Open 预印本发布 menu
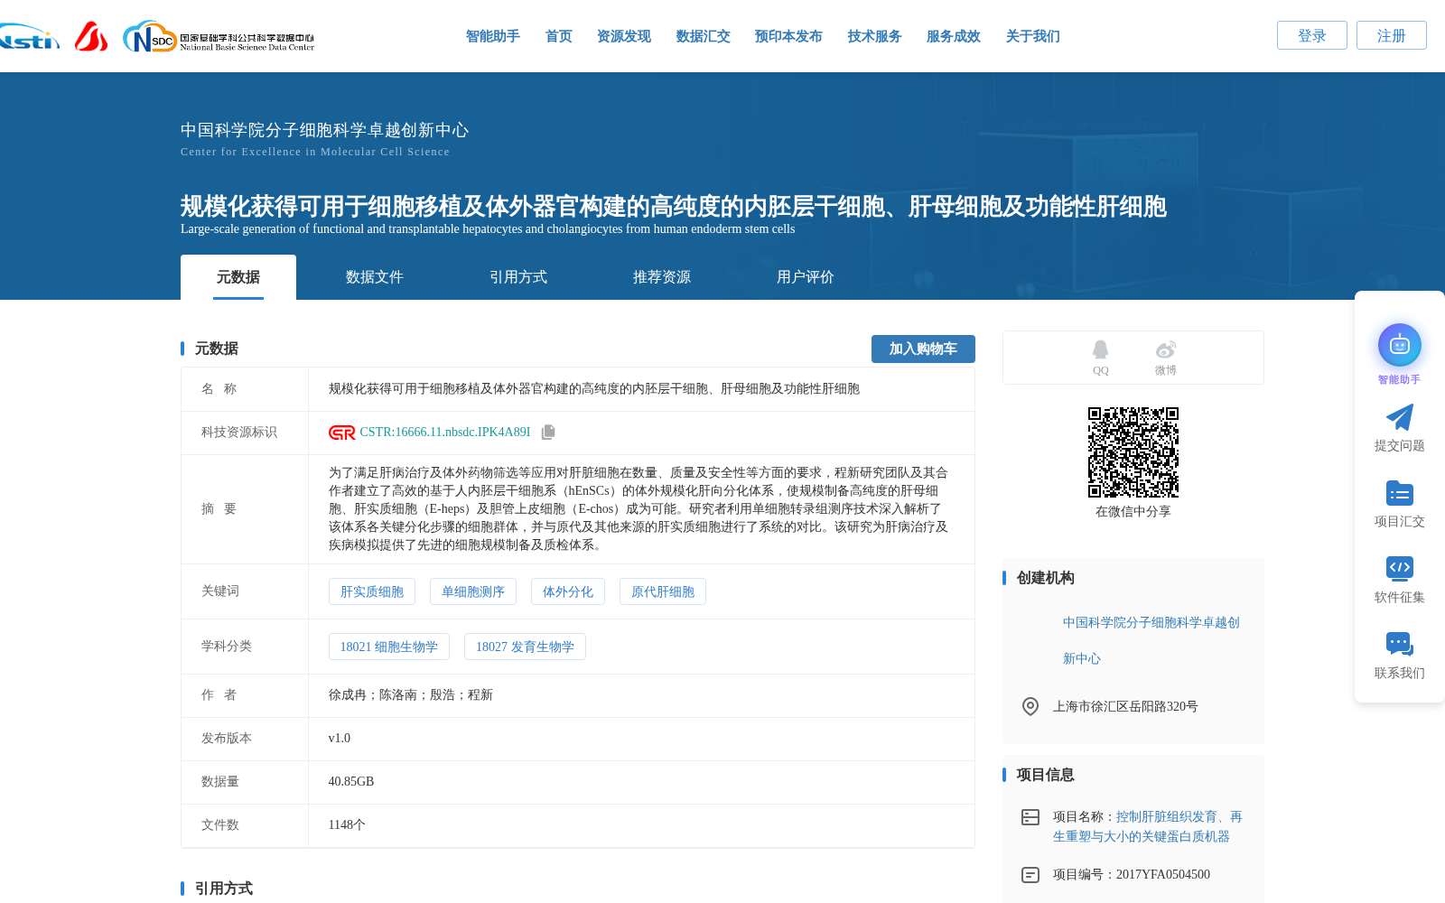The image size is (1445, 903). [x=789, y=36]
